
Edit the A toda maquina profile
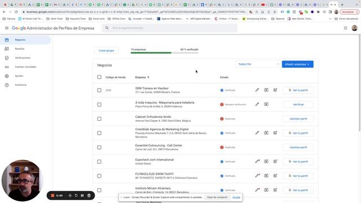coord(257,104)
